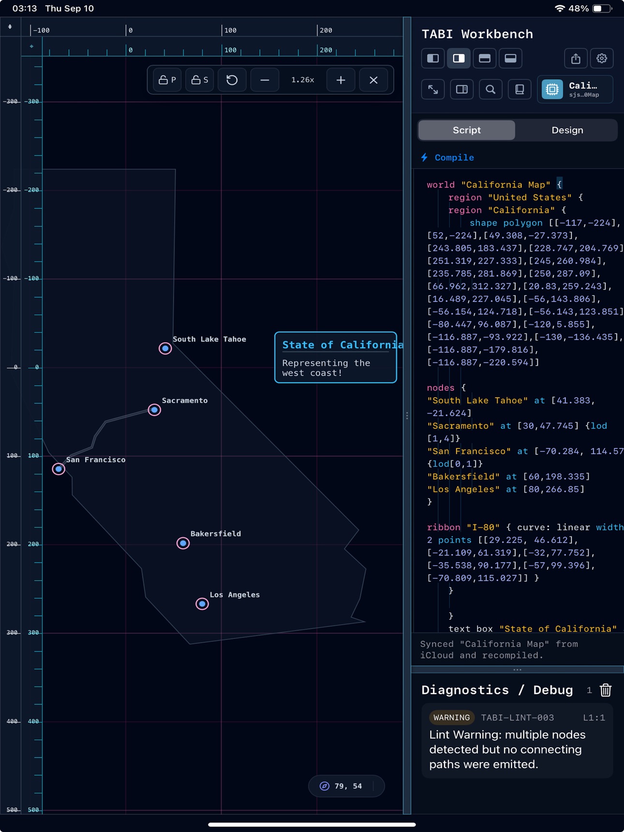
Task: Dock the panel to the right side
Action: [x=459, y=59]
